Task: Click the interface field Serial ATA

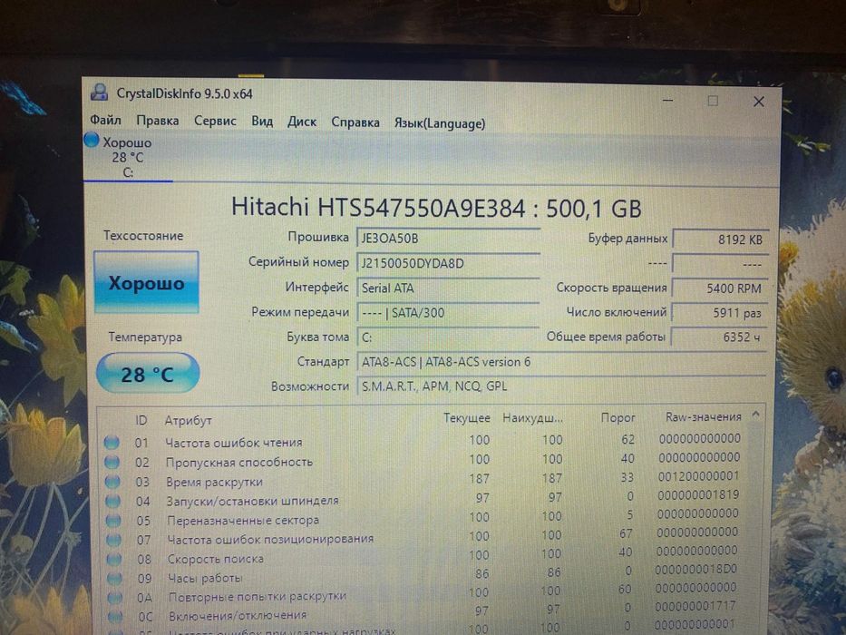Action: [x=448, y=288]
